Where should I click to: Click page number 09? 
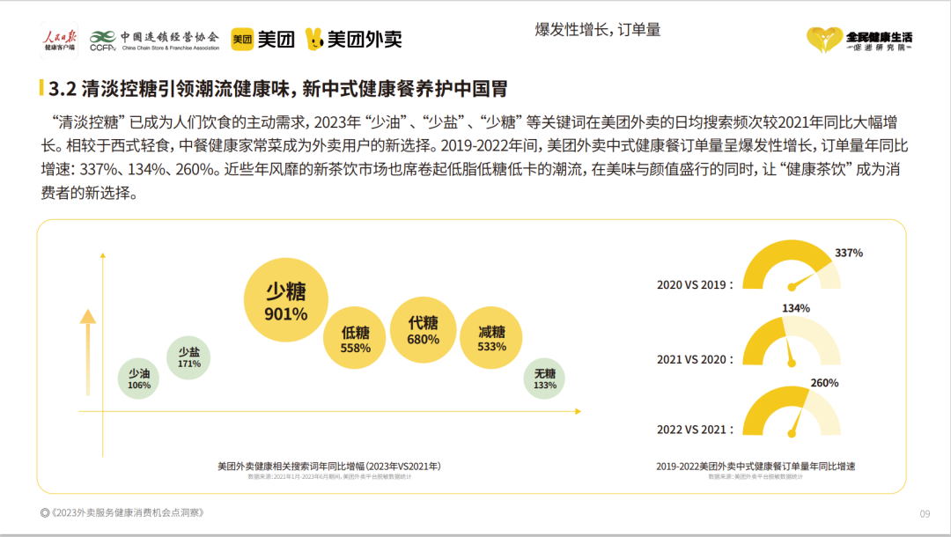(x=925, y=514)
